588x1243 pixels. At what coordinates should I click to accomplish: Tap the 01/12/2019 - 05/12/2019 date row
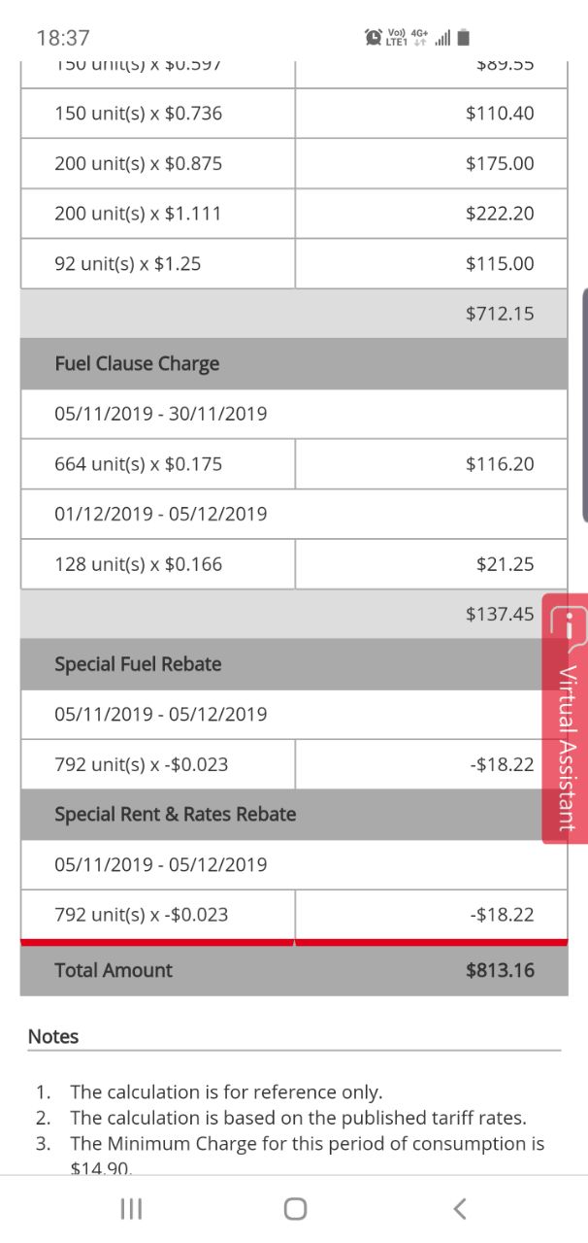(294, 514)
